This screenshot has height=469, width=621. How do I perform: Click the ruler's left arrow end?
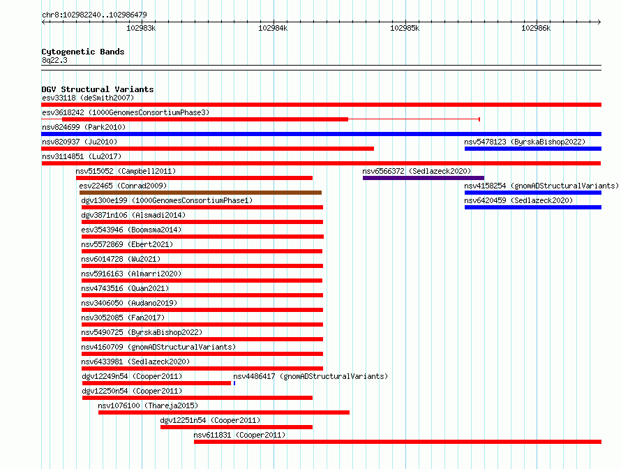pos(43,22)
